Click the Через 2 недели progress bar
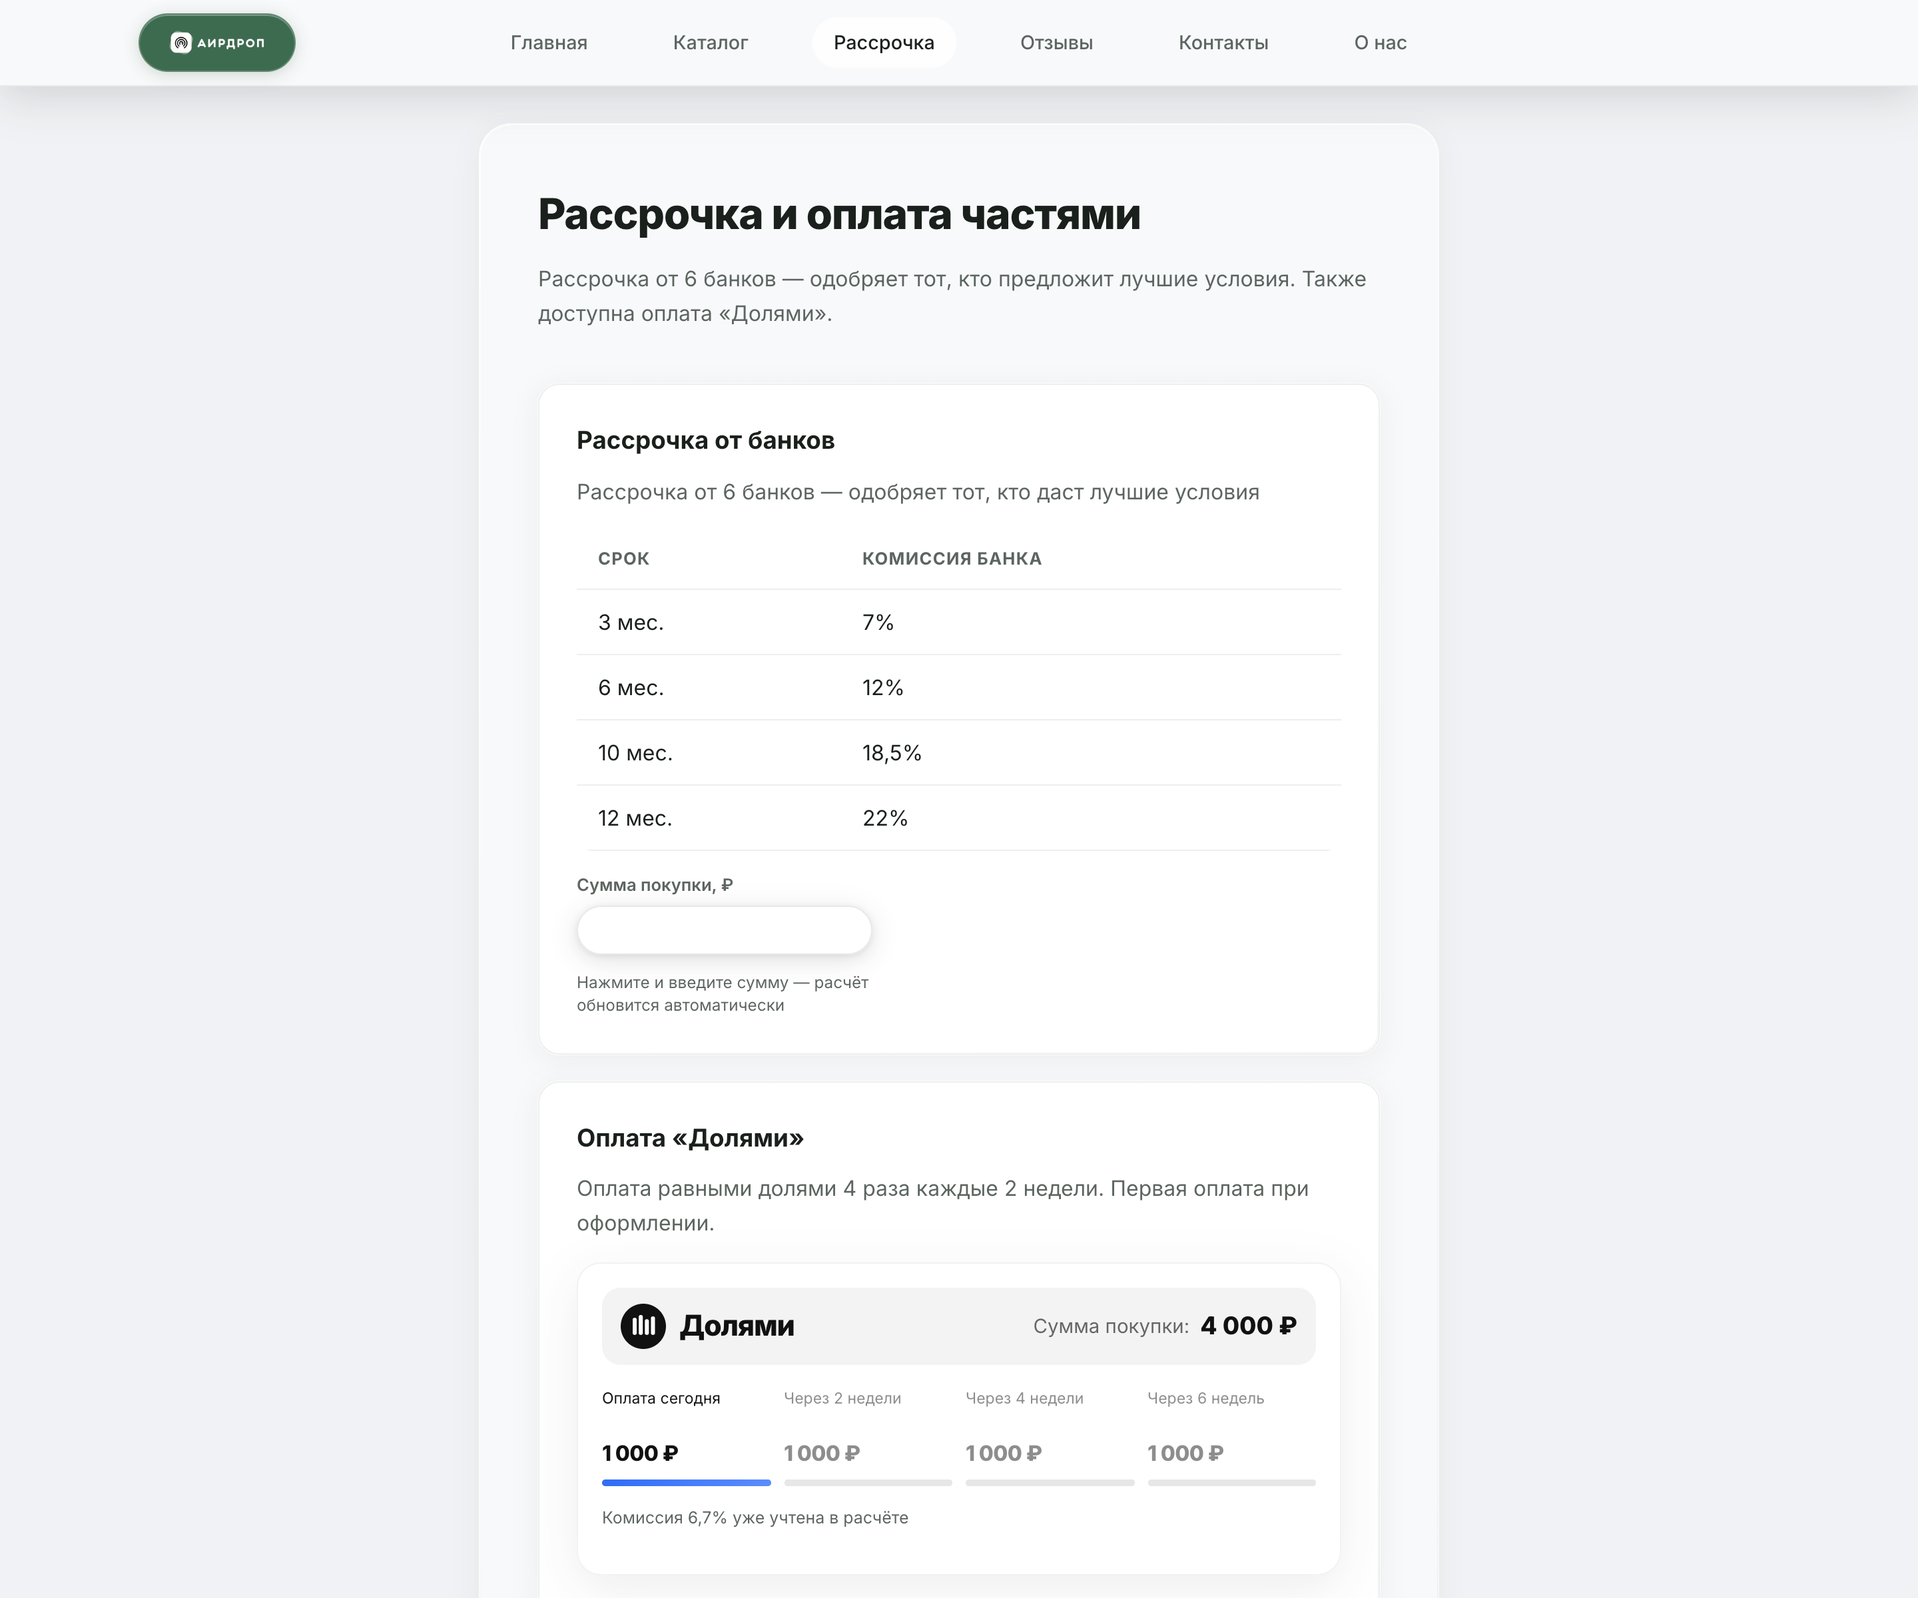This screenshot has height=1598, width=1918. 868,1483
